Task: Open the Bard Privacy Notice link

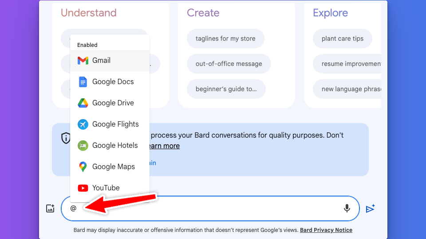Action: pyautogui.click(x=326, y=230)
